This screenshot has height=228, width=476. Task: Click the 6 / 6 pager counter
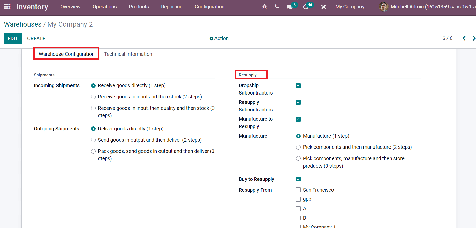point(447,38)
